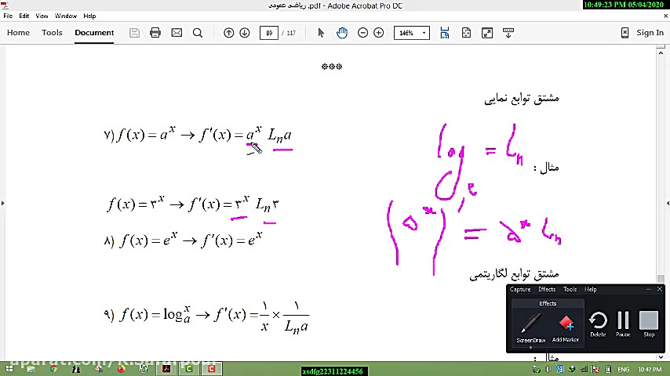Switch to the Home tab

coord(18,32)
